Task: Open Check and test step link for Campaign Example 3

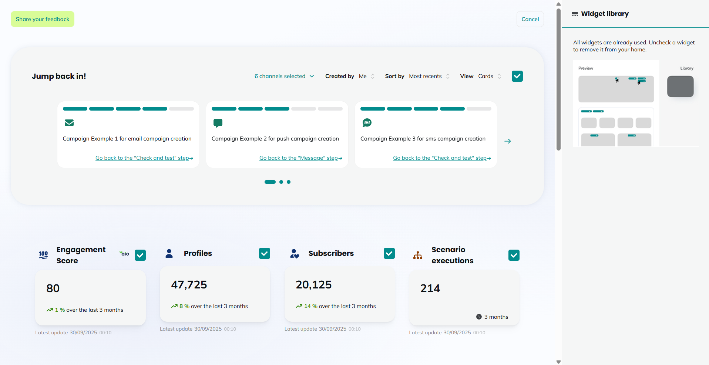Action: [x=442, y=158]
